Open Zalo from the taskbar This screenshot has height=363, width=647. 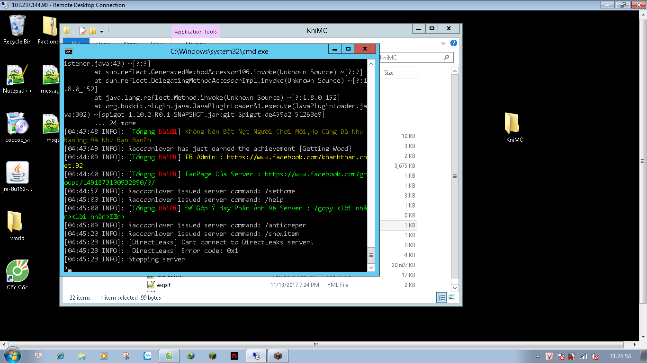tap(147, 356)
